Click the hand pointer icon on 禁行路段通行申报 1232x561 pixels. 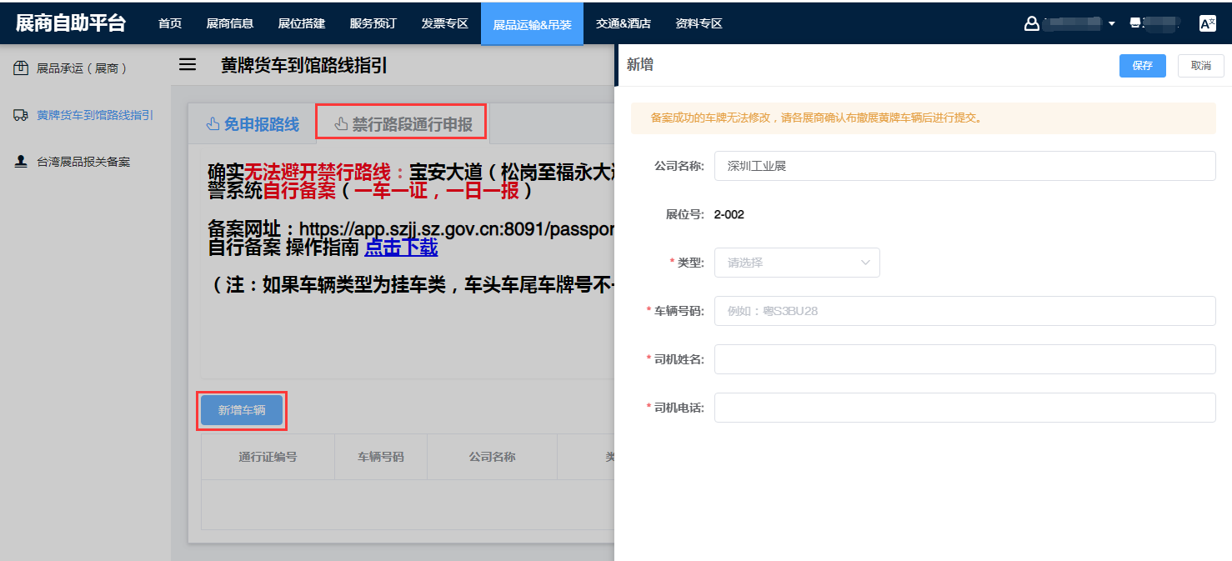pos(341,124)
